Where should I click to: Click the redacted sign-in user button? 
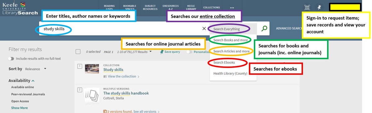point(345,7)
